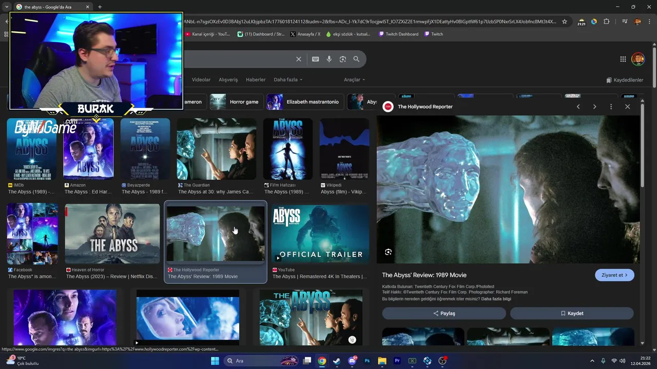Start voice search with microphone icon
This screenshot has height=369, width=657.
coord(329,59)
